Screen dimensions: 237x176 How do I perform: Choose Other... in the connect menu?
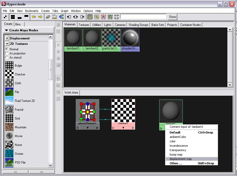tap(192, 163)
